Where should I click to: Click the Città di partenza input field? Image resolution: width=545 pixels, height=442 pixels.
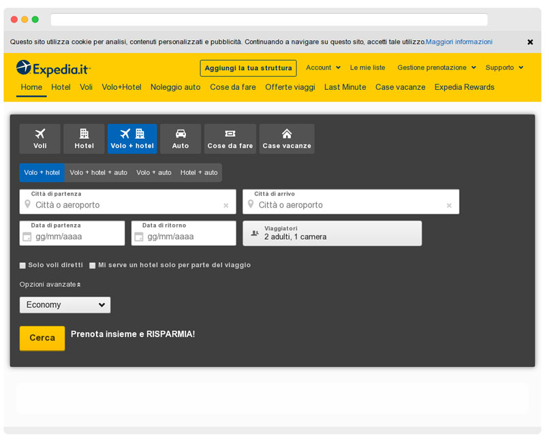(128, 202)
